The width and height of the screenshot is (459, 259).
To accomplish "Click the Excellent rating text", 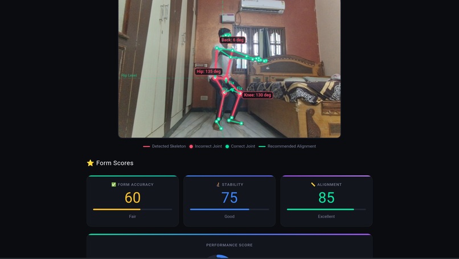I will 326,216.
